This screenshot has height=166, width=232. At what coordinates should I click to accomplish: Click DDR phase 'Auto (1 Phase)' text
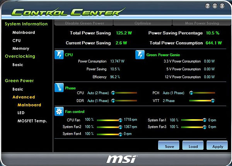[98, 101]
